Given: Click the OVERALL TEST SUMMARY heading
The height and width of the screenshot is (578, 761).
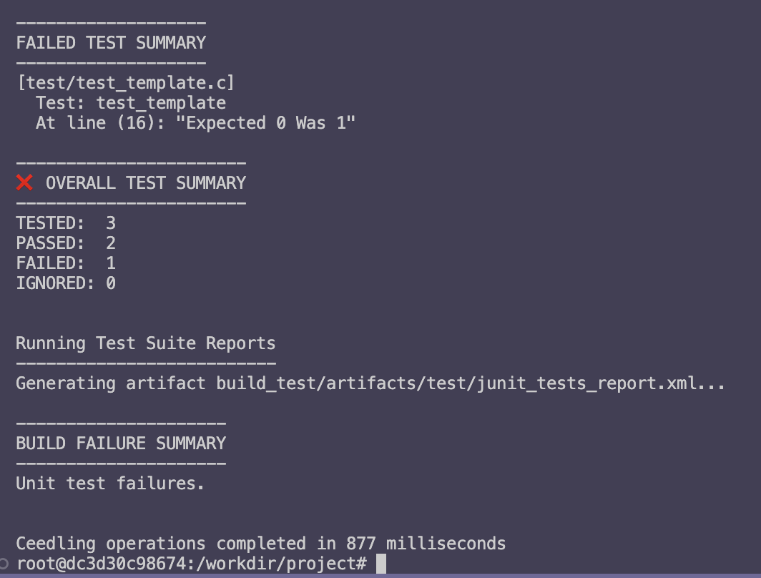Looking at the screenshot, I should [x=146, y=183].
